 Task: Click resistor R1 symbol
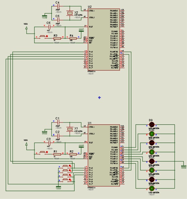(x=57, y=154)
